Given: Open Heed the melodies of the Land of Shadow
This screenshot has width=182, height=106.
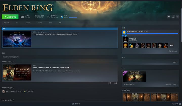Looking at the screenshot, I should click(x=51, y=68).
